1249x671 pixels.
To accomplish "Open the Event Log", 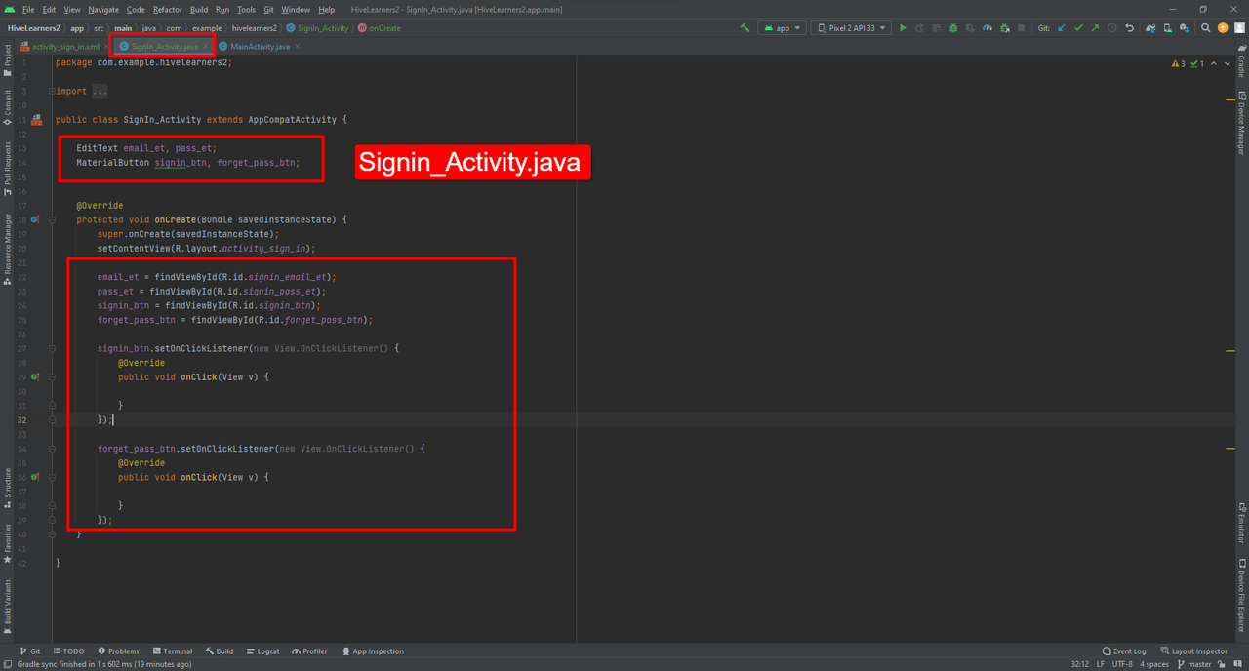I will pyautogui.click(x=1124, y=651).
